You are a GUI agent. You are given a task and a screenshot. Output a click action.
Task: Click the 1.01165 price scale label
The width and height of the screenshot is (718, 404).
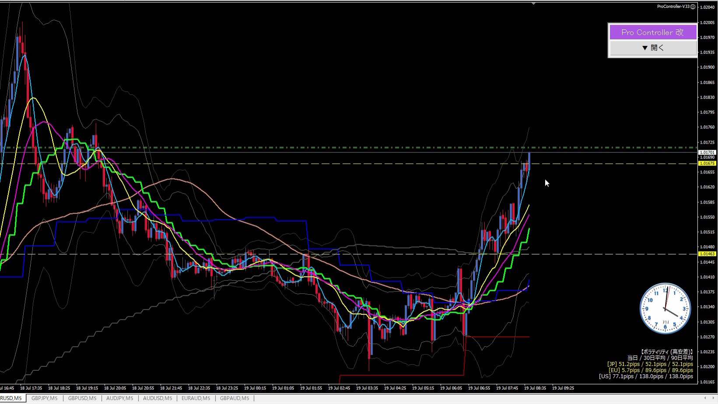(707, 382)
